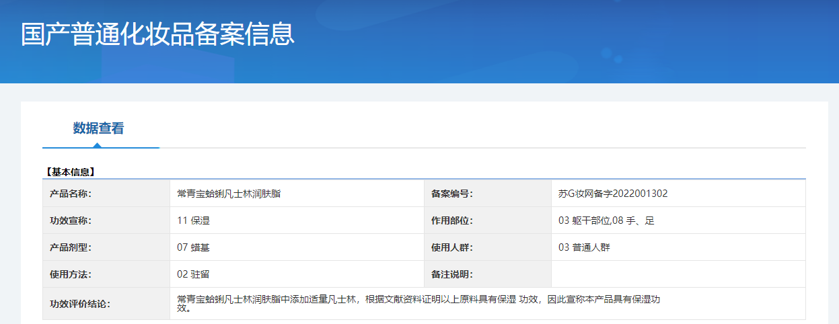Click the empty 备注说明 value cell
The height and width of the screenshot is (324, 839).
click(678, 274)
